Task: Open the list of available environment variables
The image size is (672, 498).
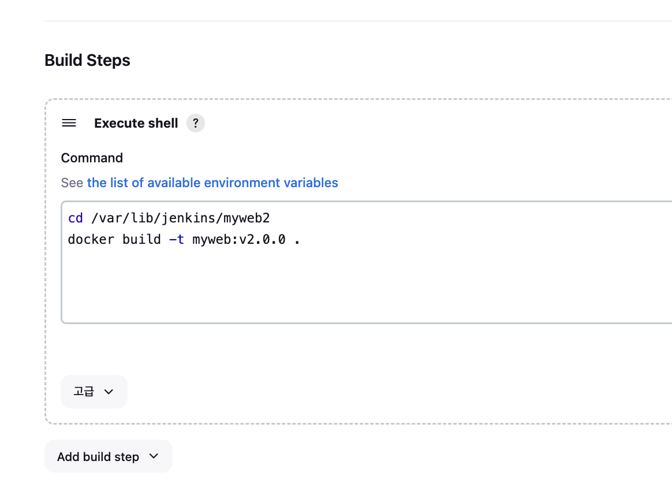Action: click(x=212, y=183)
